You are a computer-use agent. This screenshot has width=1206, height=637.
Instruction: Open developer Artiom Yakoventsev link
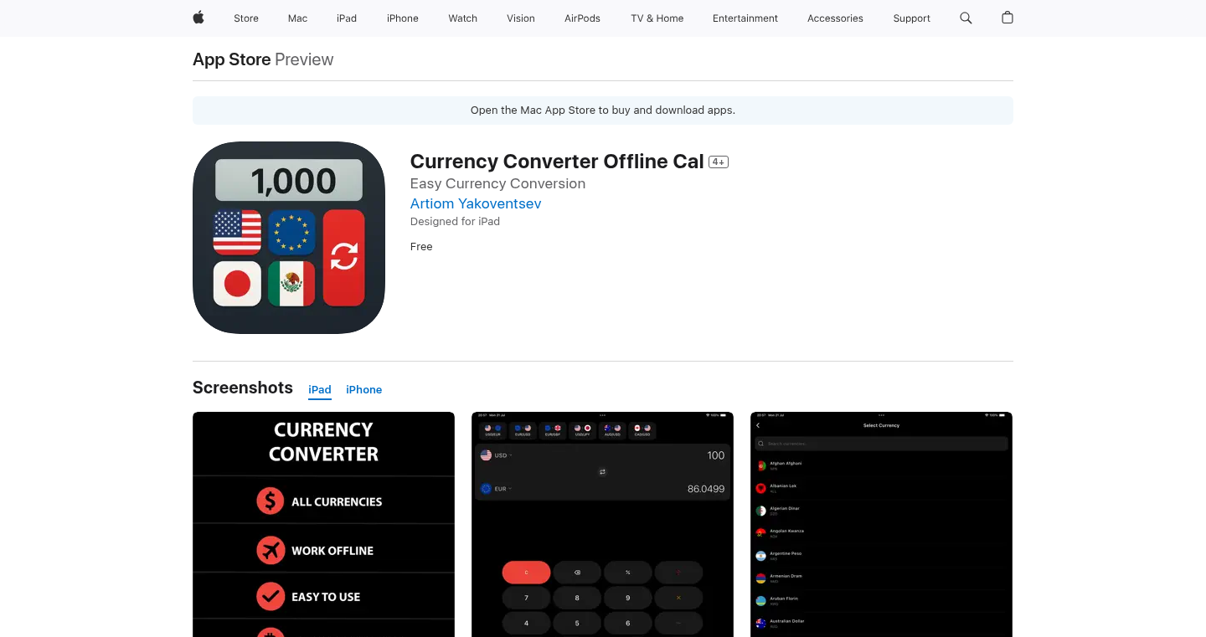(x=476, y=203)
